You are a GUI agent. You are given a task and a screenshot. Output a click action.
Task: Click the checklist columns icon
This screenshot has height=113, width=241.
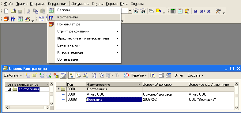point(168,75)
